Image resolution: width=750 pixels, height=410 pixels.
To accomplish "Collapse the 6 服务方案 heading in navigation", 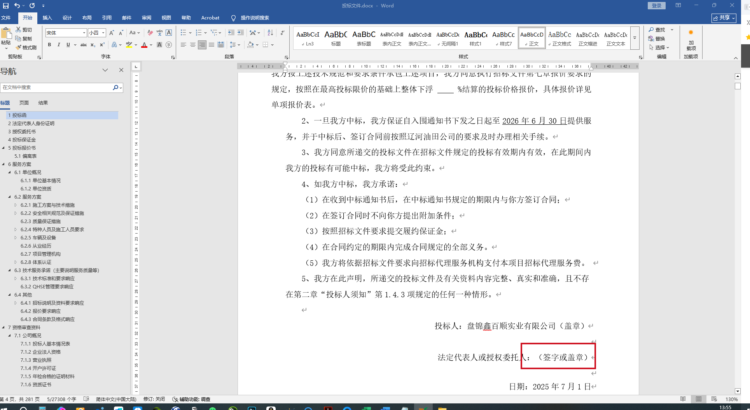I will tap(3, 164).
